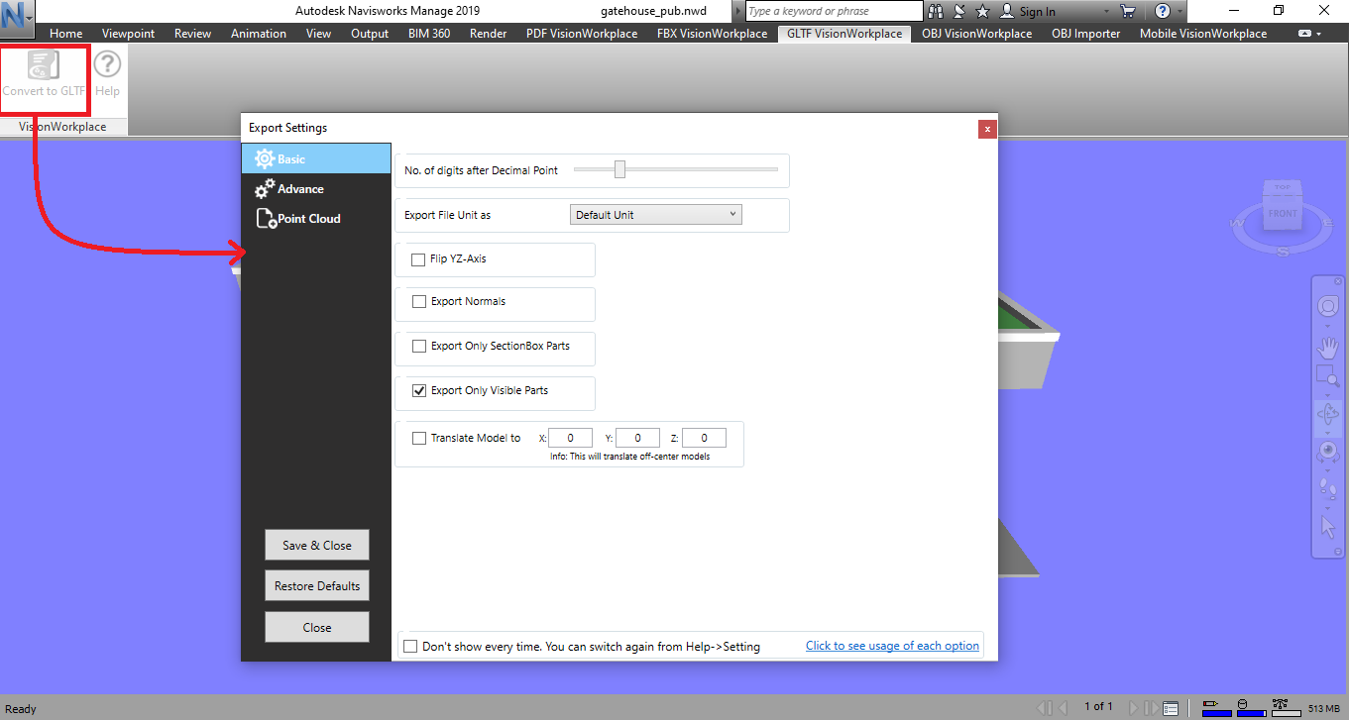Viewport: 1349px width, 720px height.
Task: Click the last sheet arrow in status bar
Action: tap(1151, 708)
